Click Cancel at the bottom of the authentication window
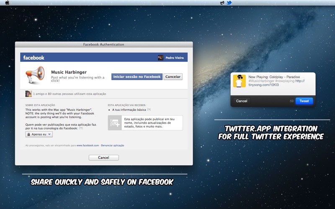Screen dimensions: 335x209 (x=103, y=158)
